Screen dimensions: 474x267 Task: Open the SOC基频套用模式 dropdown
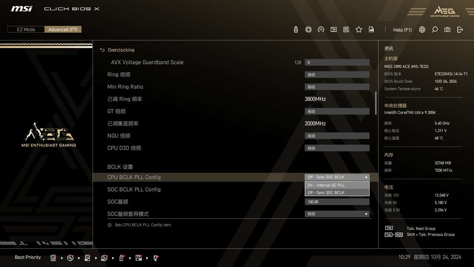pyautogui.click(x=337, y=214)
